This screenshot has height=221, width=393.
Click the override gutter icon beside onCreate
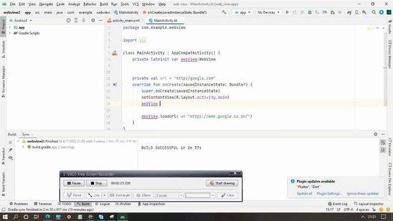tap(115, 85)
